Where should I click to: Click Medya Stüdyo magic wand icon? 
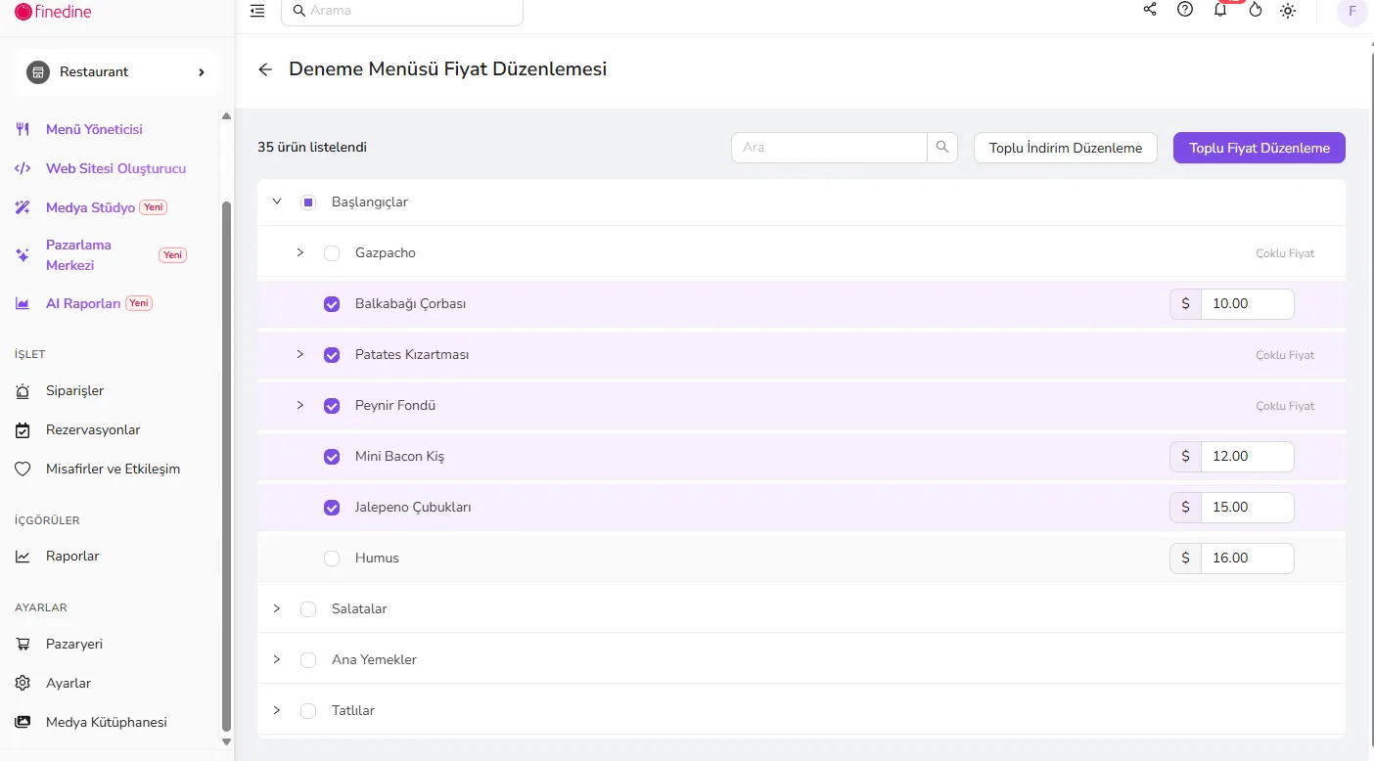[x=23, y=207]
